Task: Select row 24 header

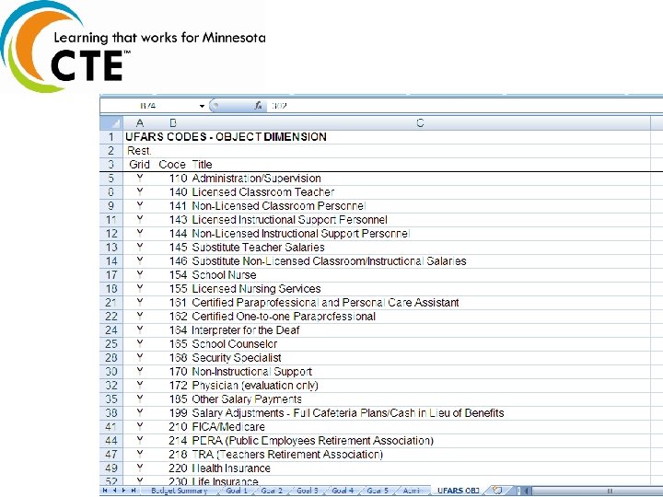Action: 111,330
